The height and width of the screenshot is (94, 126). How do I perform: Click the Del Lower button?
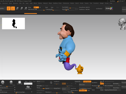pos(40,86)
